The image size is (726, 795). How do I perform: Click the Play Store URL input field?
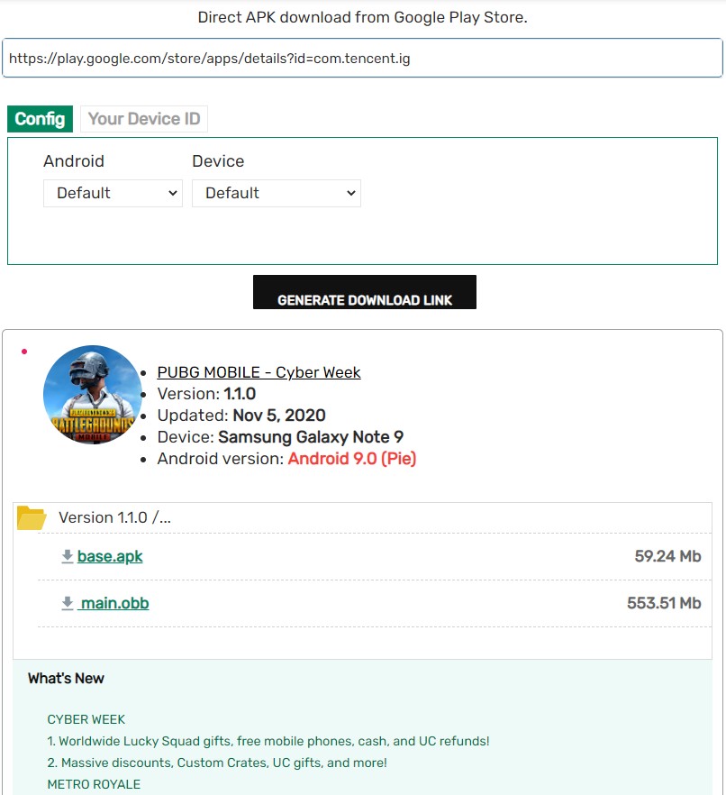[362, 59]
